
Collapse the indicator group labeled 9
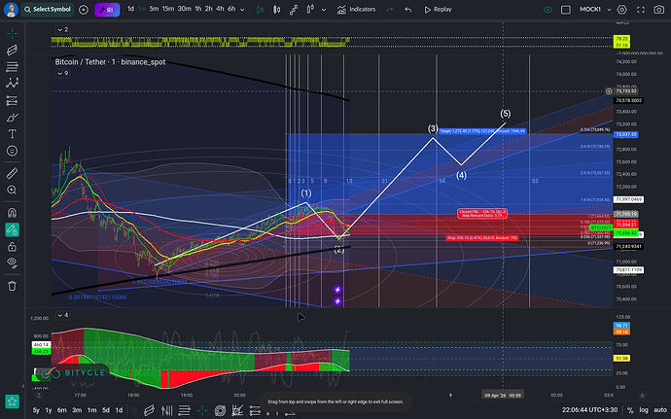pos(60,74)
